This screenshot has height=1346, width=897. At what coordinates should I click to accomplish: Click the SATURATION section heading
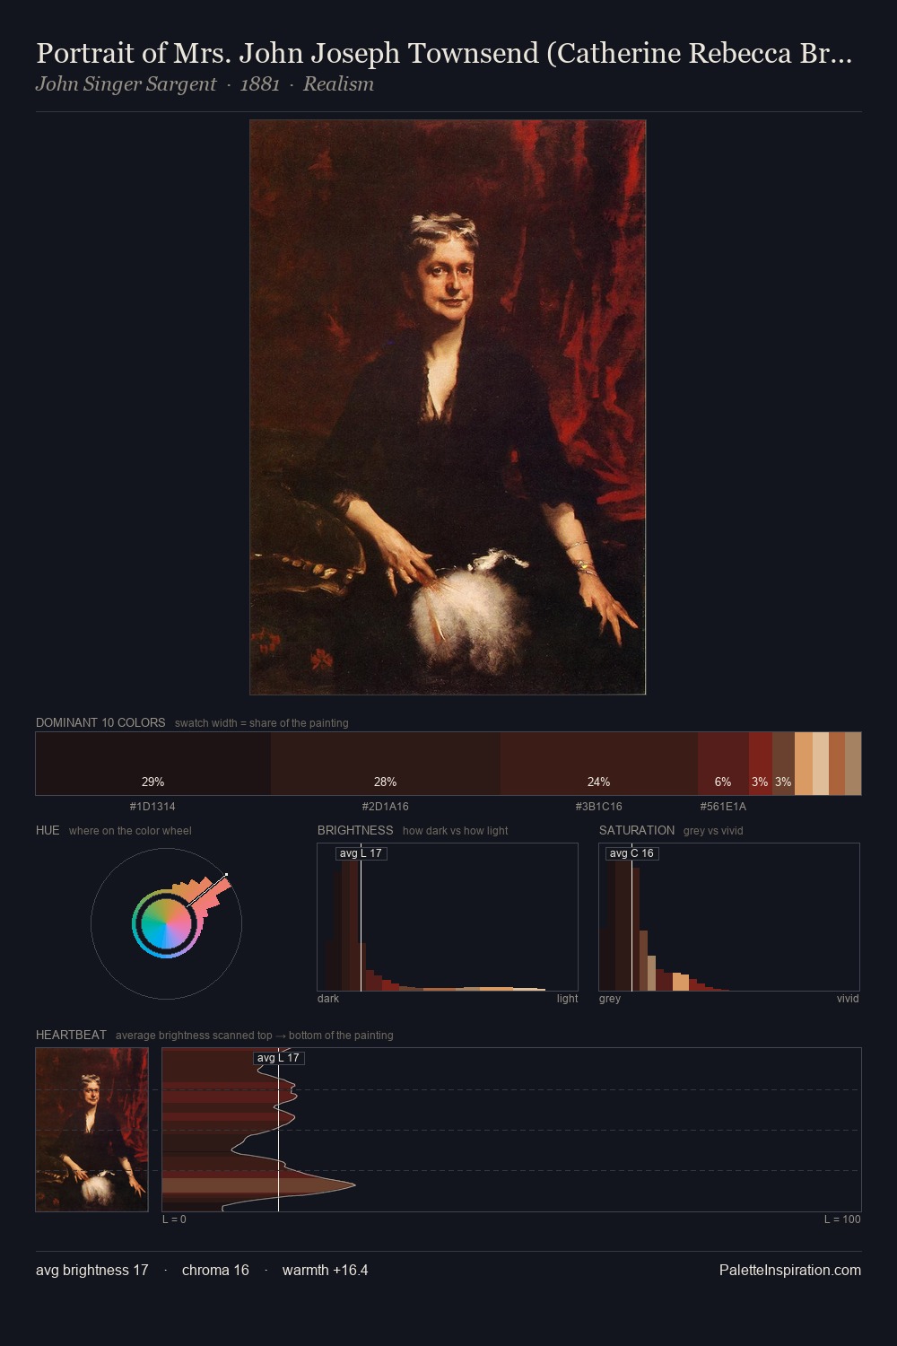tap(637, 830)
